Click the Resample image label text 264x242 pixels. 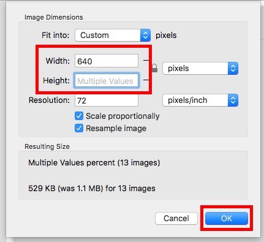(116, 129)
